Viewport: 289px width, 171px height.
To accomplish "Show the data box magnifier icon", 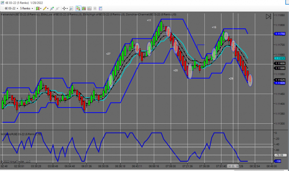I will click(x=71, y=8).
